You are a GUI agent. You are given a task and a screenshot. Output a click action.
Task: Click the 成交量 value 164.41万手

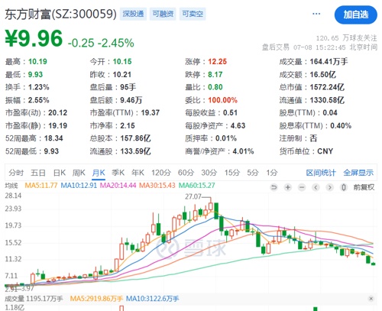click(329, 62)
